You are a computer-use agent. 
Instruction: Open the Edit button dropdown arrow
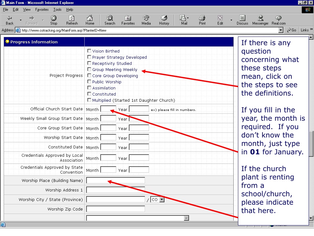point(231,20)
